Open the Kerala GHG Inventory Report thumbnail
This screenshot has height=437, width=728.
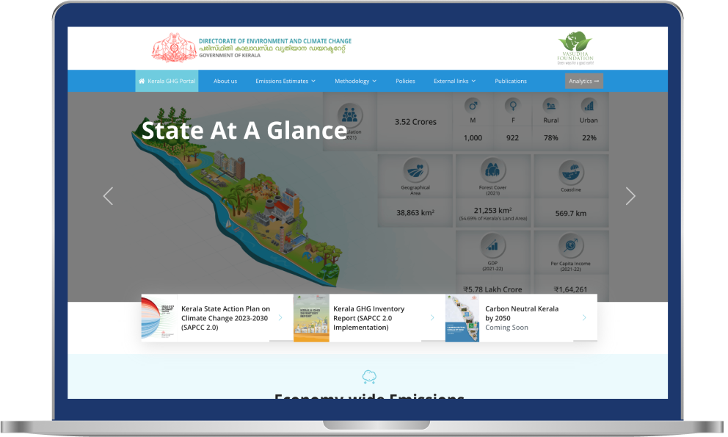click(311, 318)
